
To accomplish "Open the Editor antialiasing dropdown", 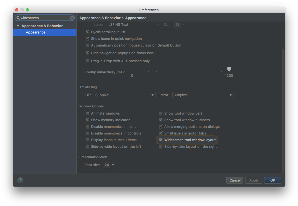I will pyautogui.click(x=231, y=95).
